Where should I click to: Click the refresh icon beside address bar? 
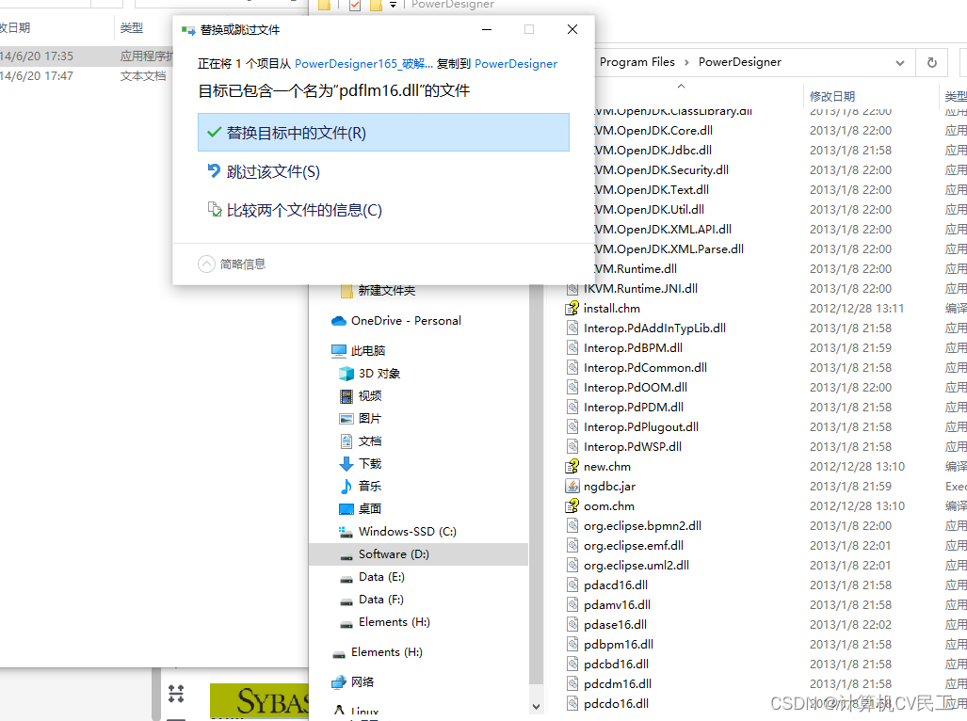pyautogui.click(x=931, y=61)
